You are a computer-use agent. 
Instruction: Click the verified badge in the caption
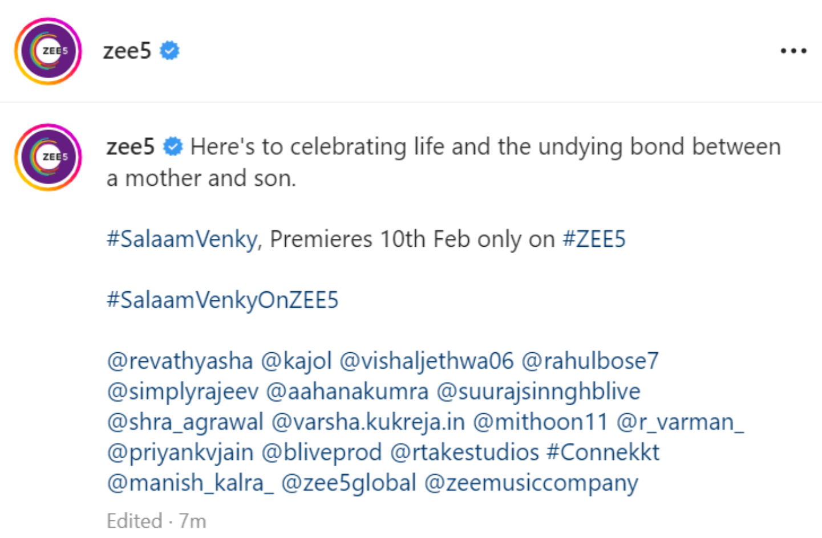(173, 147)
